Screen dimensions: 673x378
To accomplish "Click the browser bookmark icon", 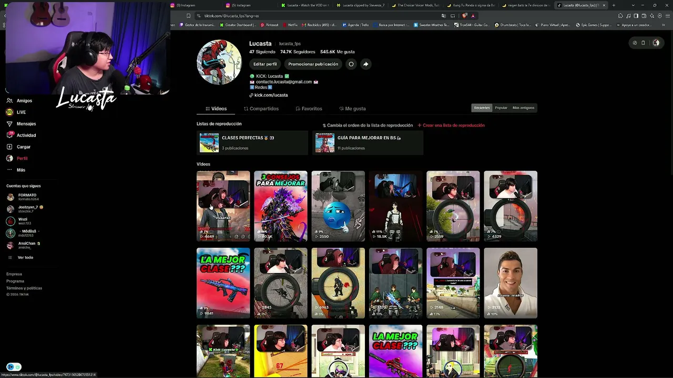I will point(188,16).
